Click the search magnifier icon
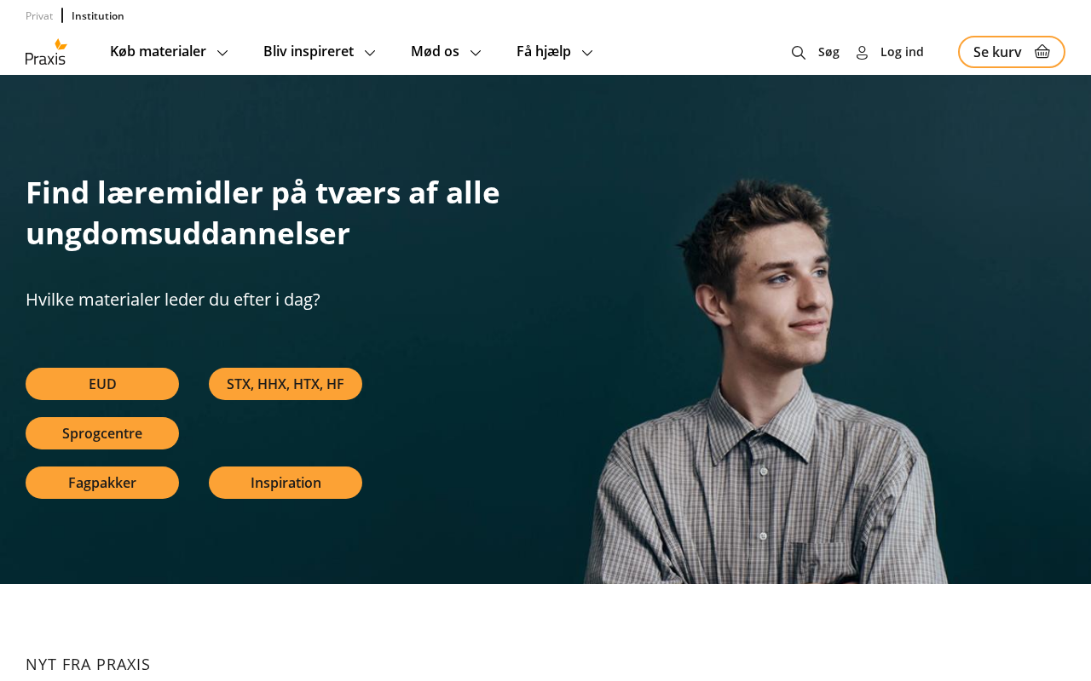This screenshot has height=681, width=1091. click(x=799, y=53)
